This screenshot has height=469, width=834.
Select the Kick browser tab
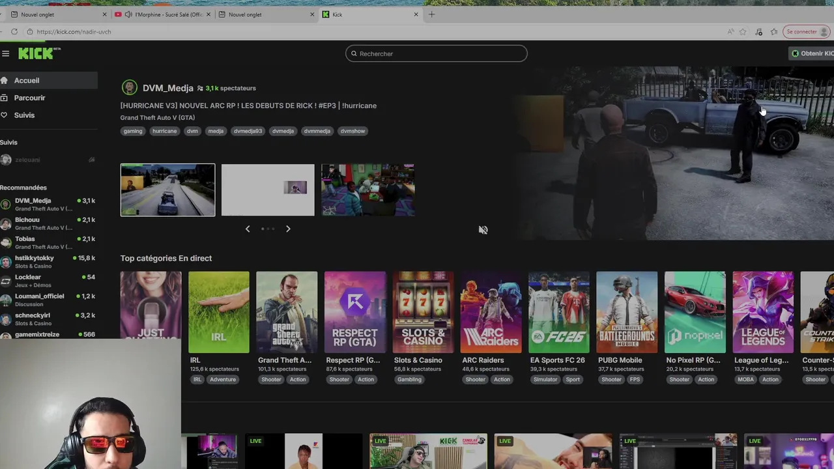click(371, 14)
